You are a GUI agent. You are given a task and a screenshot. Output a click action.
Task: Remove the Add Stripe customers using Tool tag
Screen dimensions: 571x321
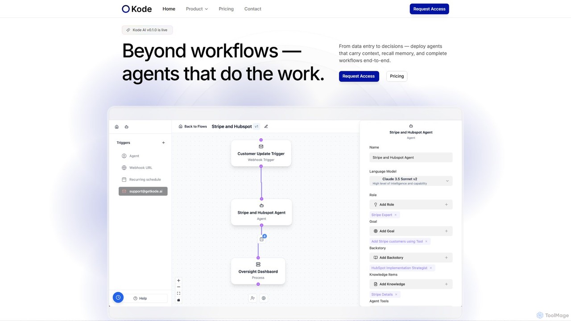(x=426, y=242)
